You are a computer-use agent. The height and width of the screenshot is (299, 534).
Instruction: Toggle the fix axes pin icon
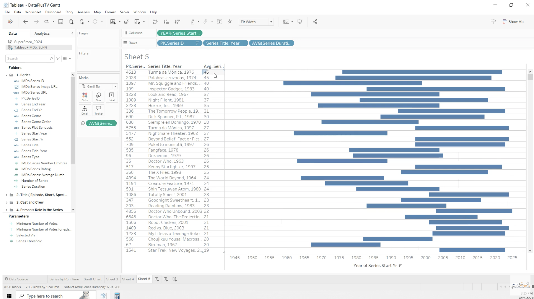230,22
